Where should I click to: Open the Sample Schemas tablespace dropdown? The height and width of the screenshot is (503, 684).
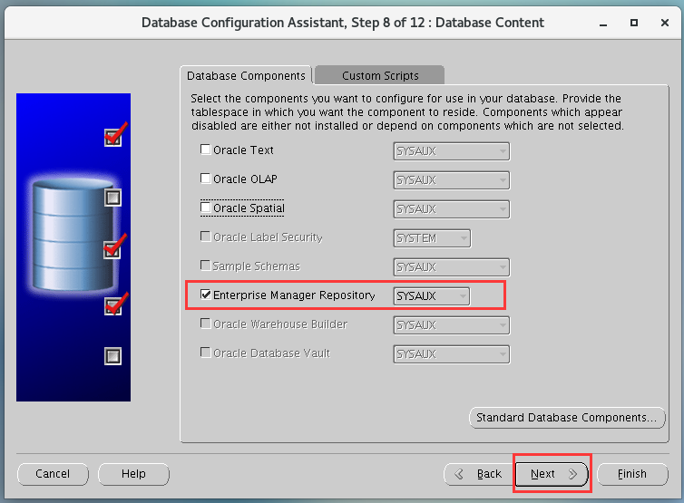tap(452, 267)
